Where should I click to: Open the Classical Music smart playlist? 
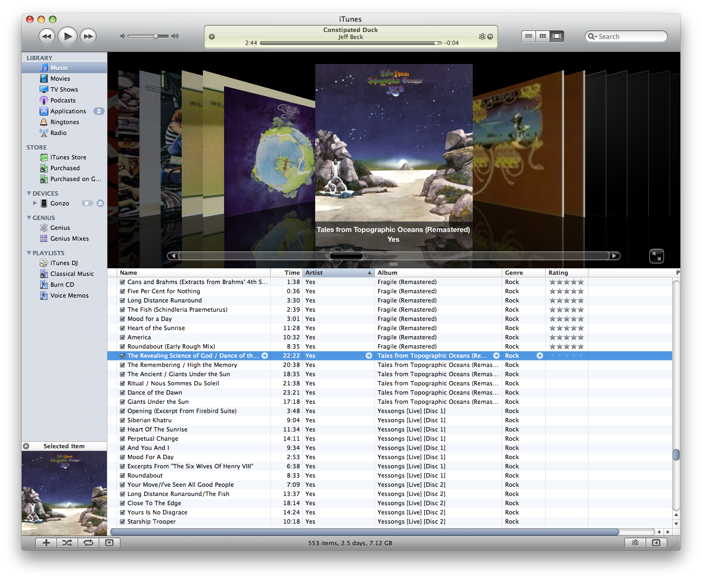pyautogui.click(x=65, y=274)
